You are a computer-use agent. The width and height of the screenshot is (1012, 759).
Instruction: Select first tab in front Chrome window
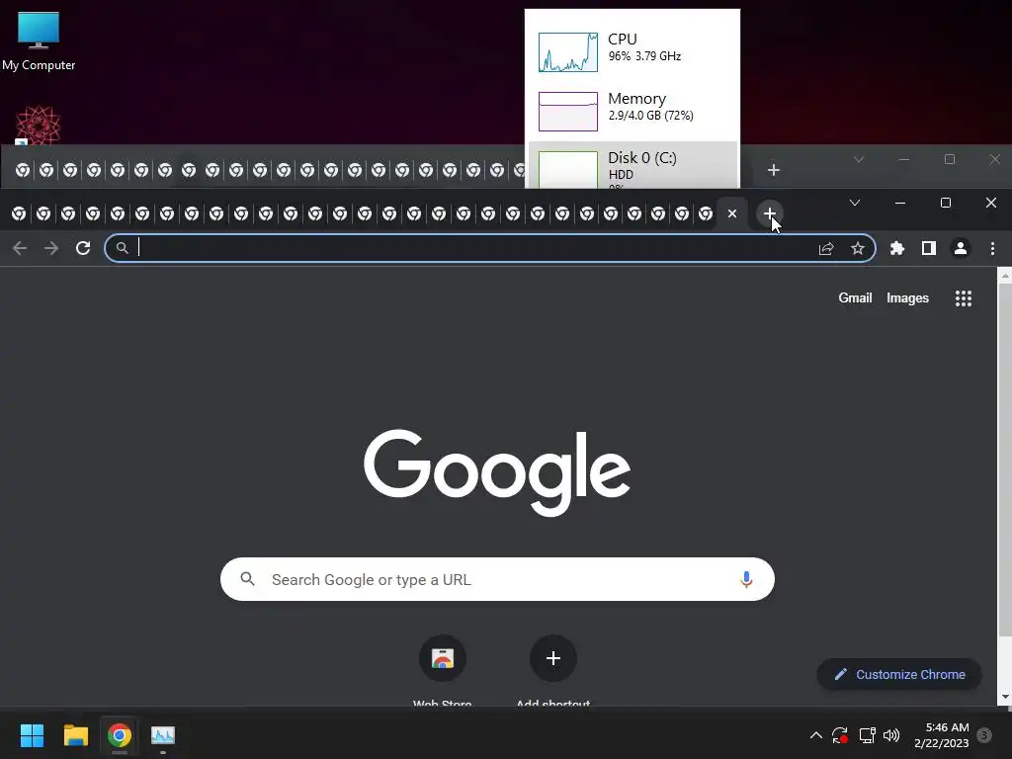(19, 213)
